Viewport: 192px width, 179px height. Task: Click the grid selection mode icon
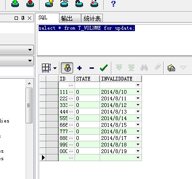[46, 68]
